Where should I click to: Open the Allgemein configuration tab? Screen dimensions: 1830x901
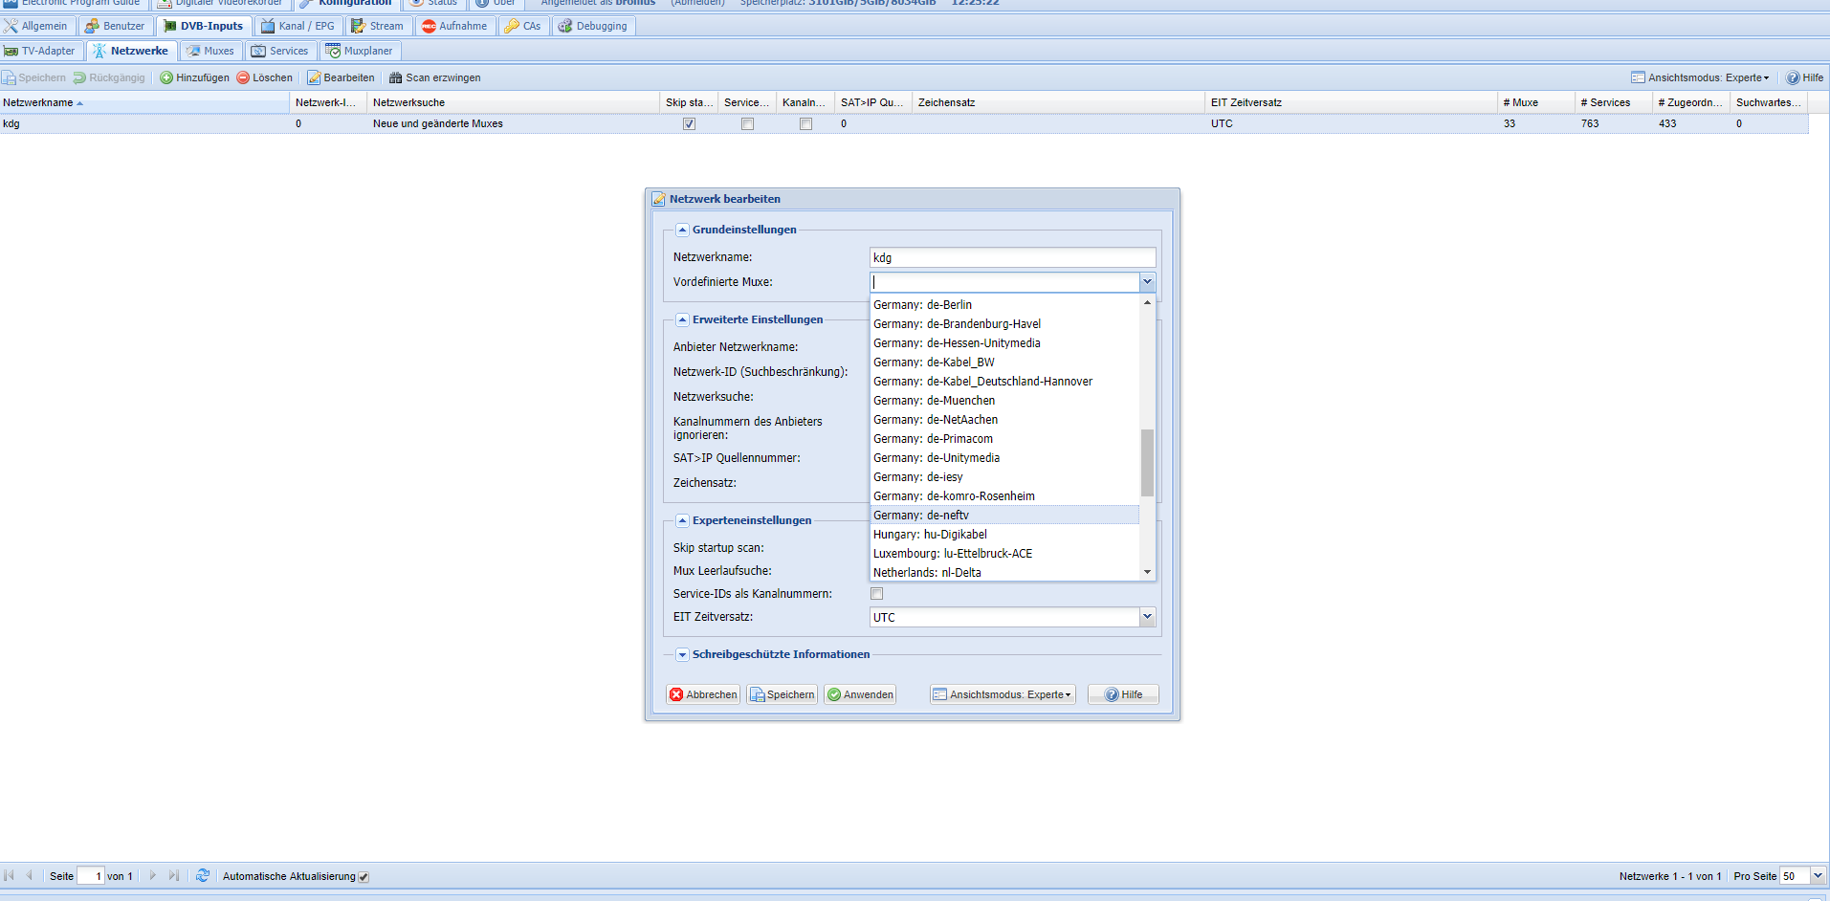pyautogui.click(x=37, y=26)
